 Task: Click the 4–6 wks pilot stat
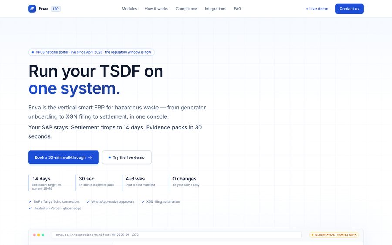(x=144, y=183)
